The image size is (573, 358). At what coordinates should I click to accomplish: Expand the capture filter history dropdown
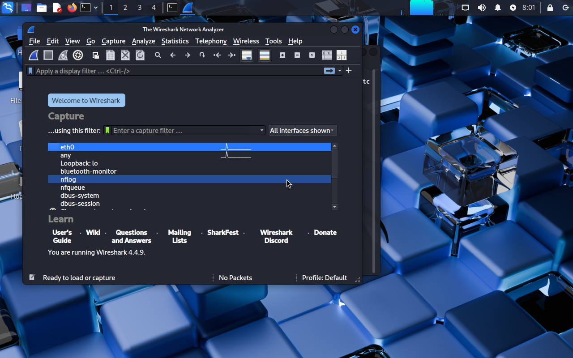(262, 131)
